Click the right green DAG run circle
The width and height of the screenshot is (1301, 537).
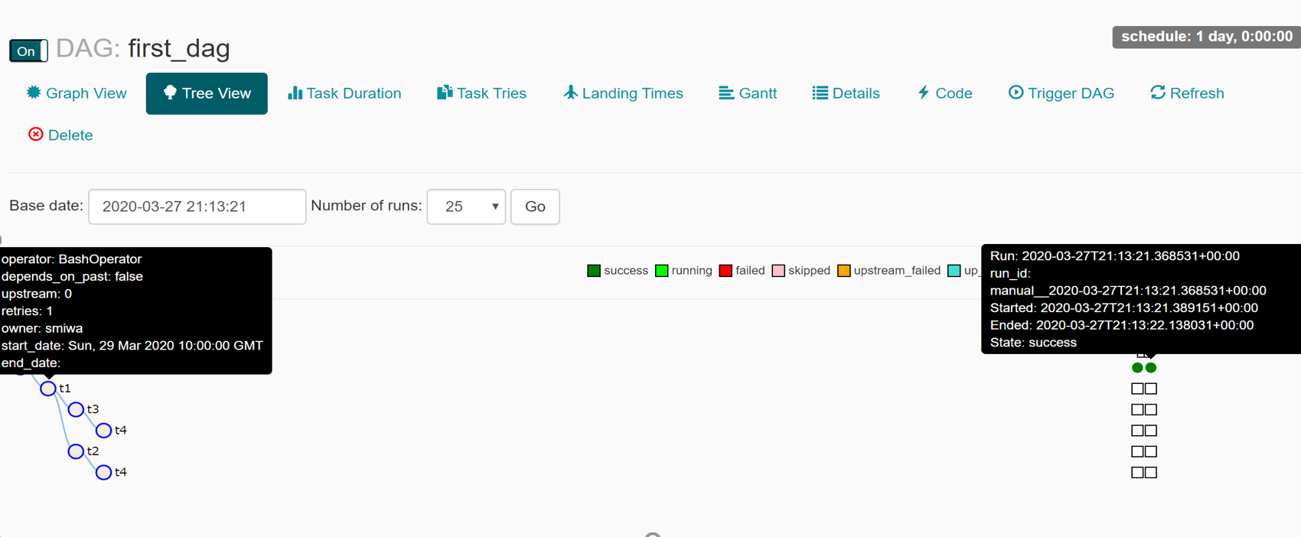point(1151,368)
